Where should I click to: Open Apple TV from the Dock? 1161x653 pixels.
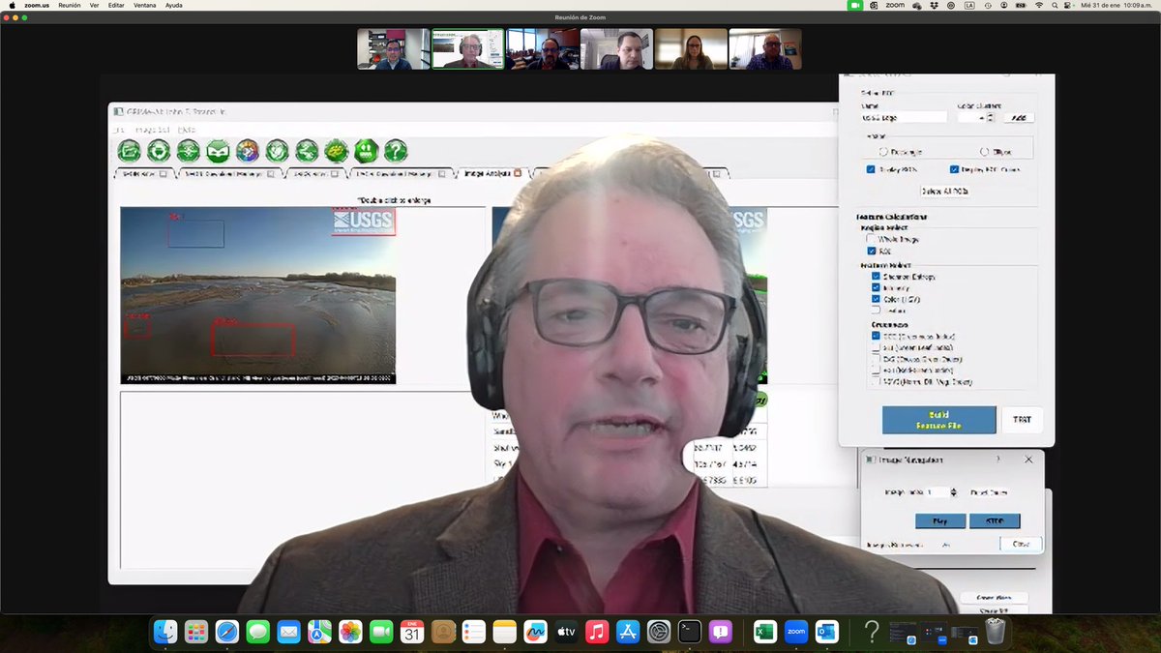click(566, 632)
